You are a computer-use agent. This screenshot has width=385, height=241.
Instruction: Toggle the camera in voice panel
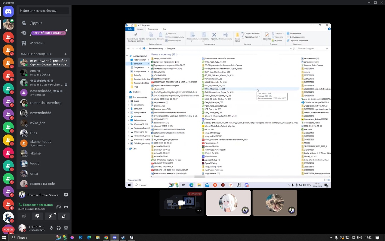24,216
